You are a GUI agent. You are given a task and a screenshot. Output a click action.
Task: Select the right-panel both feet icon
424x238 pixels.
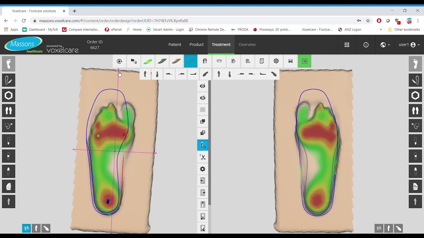click(x=415, y=111)
